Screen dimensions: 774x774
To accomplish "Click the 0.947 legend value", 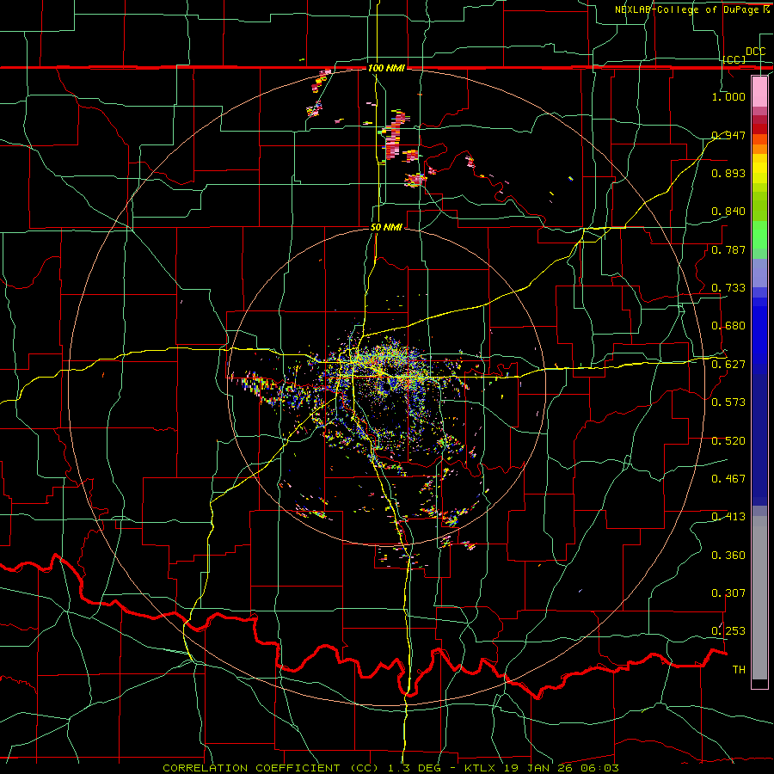I will [x=728, y=135].
